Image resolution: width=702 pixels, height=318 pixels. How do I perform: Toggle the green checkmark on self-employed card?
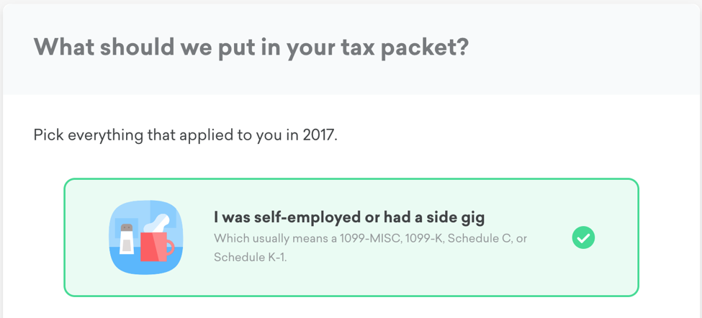(x=583, y=237)
